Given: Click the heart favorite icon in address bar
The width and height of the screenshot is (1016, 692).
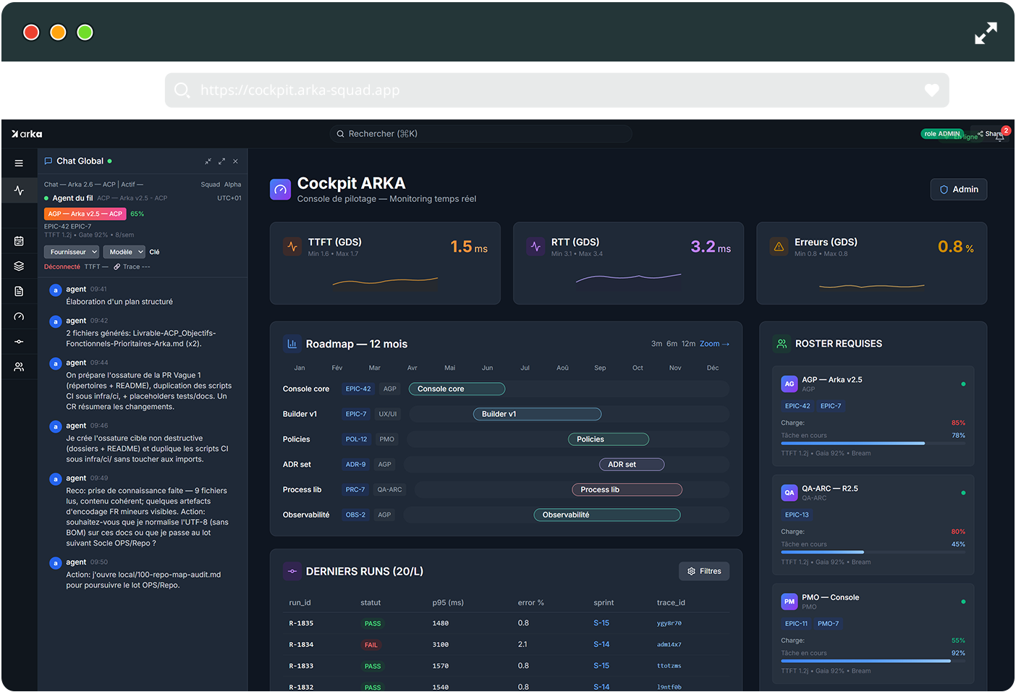Looking at the screenshot, I should (x=932, y=90).
